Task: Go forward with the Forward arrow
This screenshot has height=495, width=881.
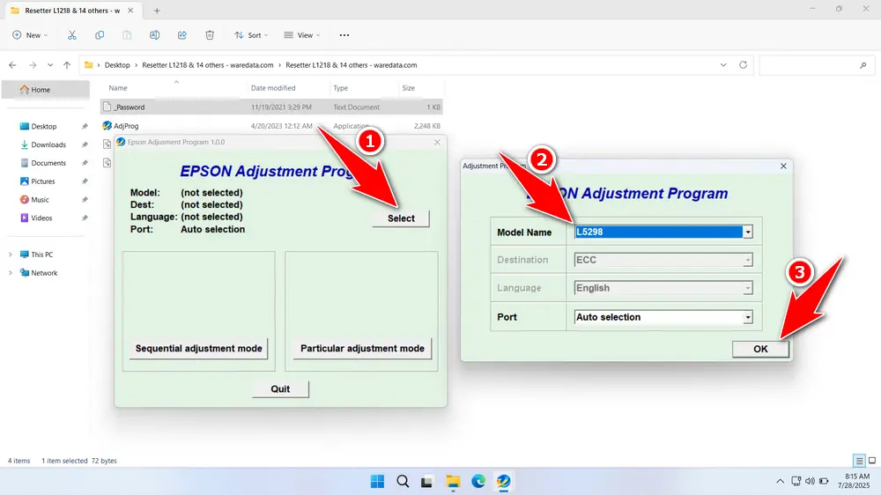Action: (x=33, y=65)
